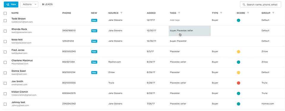Click phone number 8025552345
Screen dimensions: 285x111
tap(69, 52)
